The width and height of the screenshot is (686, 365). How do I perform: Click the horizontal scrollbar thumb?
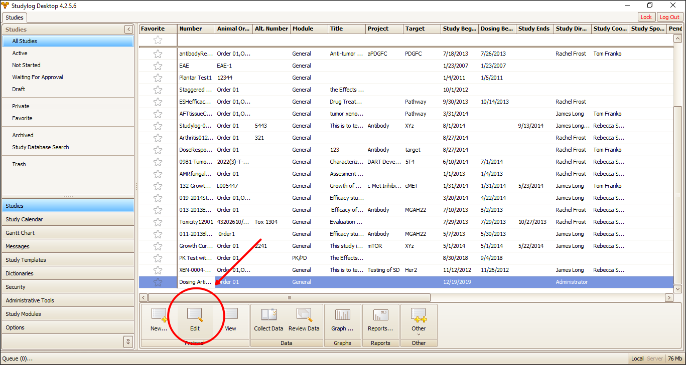(x=289, y=297)
